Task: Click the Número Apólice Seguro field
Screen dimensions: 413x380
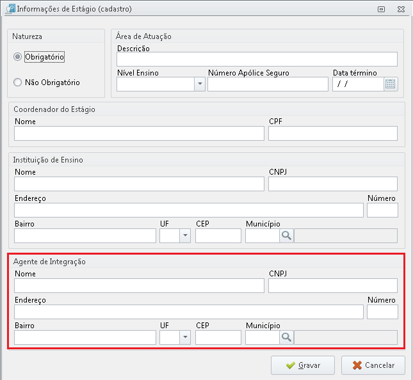Action: (x=268, y=84)
